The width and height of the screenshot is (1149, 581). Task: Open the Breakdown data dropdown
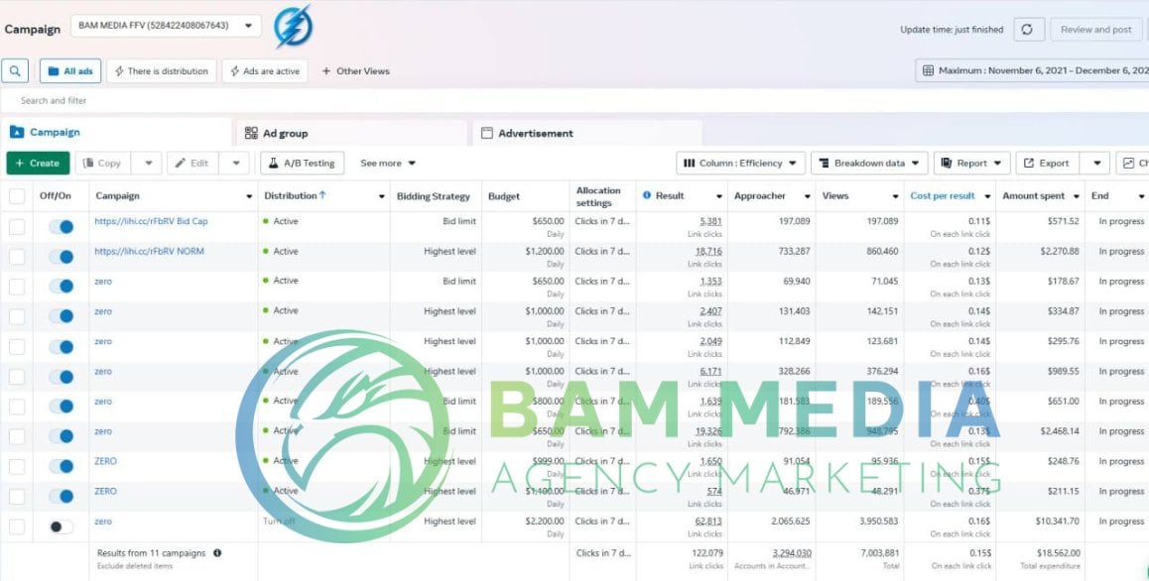point(869,164)
